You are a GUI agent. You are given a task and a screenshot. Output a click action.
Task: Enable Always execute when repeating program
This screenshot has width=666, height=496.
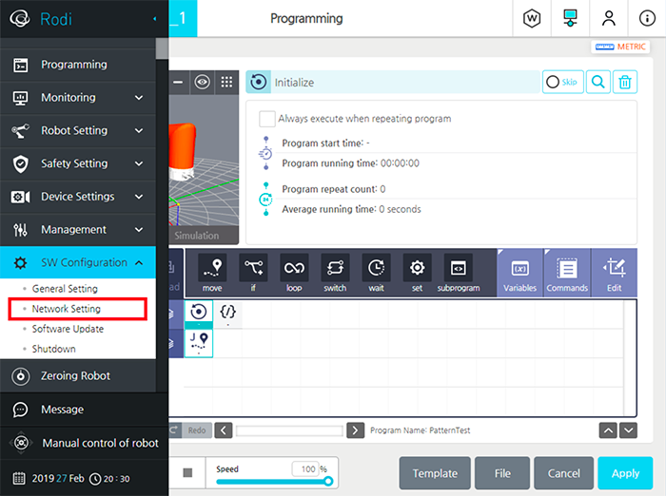click(267, 119)
